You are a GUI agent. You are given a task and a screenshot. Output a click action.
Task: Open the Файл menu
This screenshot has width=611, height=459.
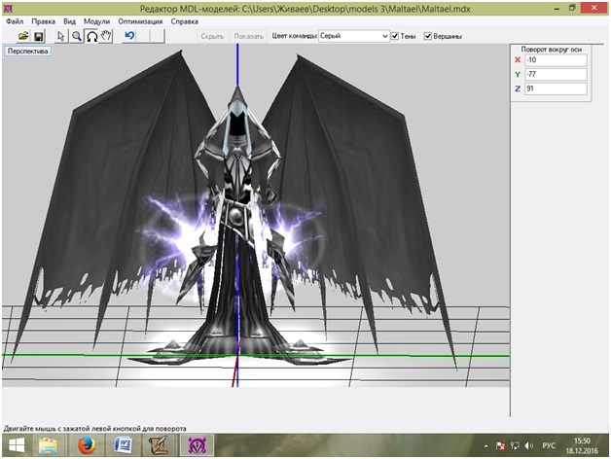[15, 20]
